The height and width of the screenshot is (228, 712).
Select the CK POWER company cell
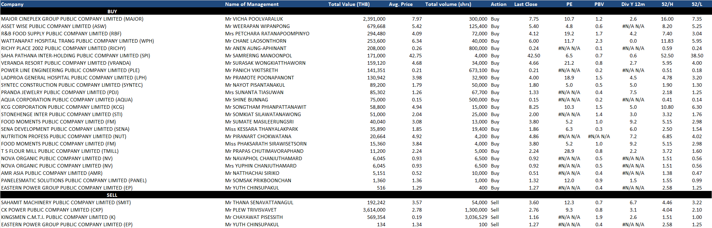(52, 210)
